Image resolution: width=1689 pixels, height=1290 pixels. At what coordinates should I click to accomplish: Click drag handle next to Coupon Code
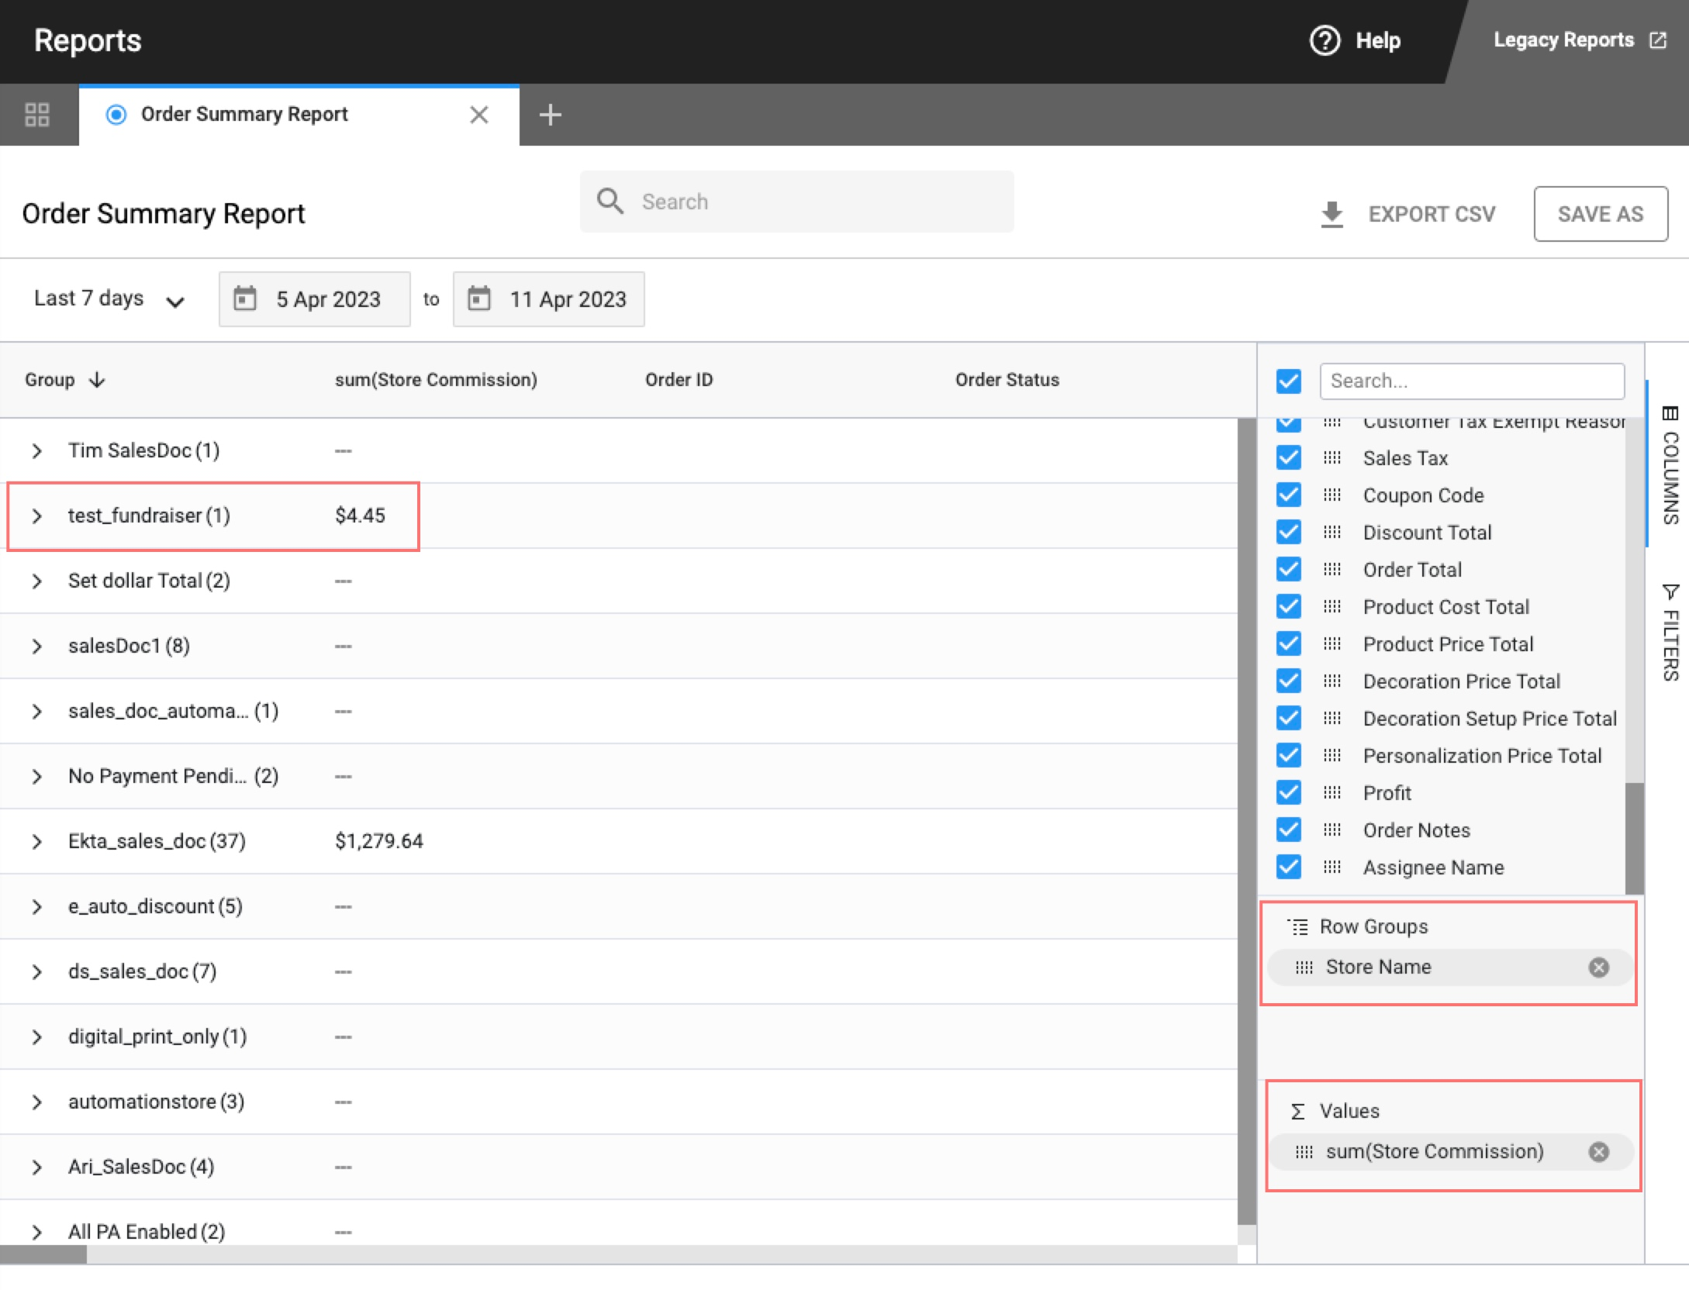tap(1332, 495)
